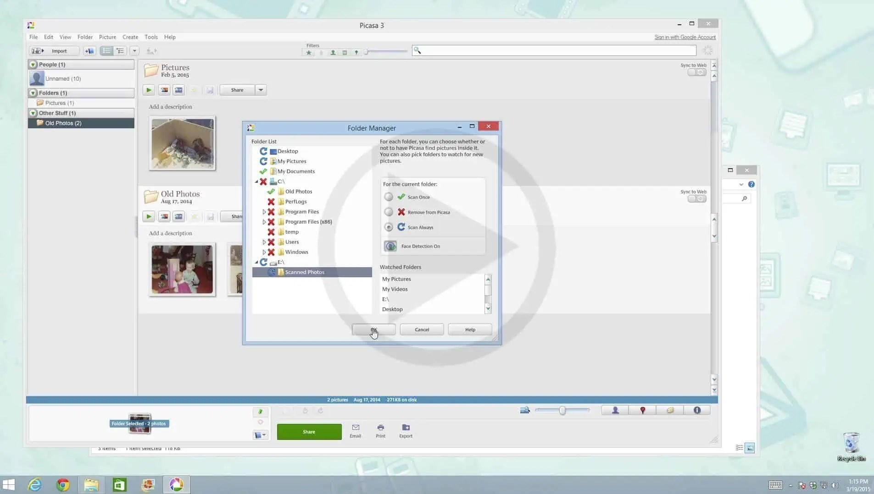
Task: Collapse the C:\ drive node
Action: (x=256, y=182)
